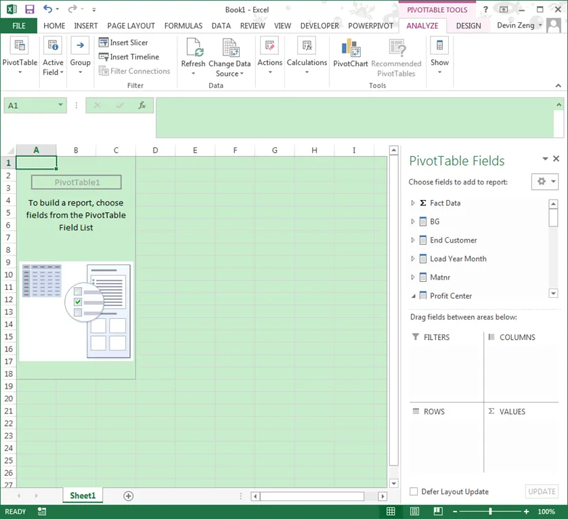Open Excel Help with the question mark
Image resolution: width=568 pixels, height=519 pixels.
click(x=485, y=9)
